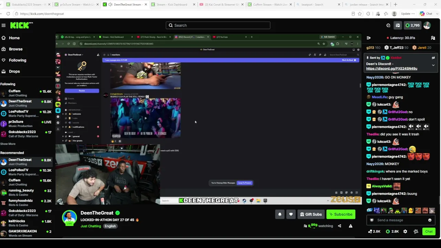
Task: Open LosPollosTV in the Following list
Action: coord(26,113)
